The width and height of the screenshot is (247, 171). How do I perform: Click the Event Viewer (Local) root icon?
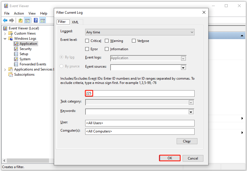5,28
